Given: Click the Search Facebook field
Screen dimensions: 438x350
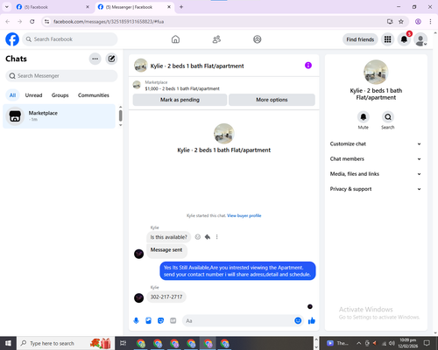Looking at the screenshot, I should click(70, 39).
